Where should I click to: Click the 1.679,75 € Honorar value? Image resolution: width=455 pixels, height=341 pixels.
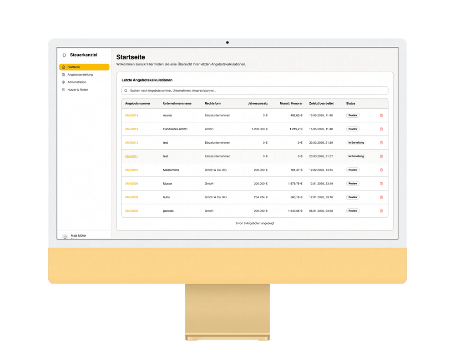coord(295,184)
